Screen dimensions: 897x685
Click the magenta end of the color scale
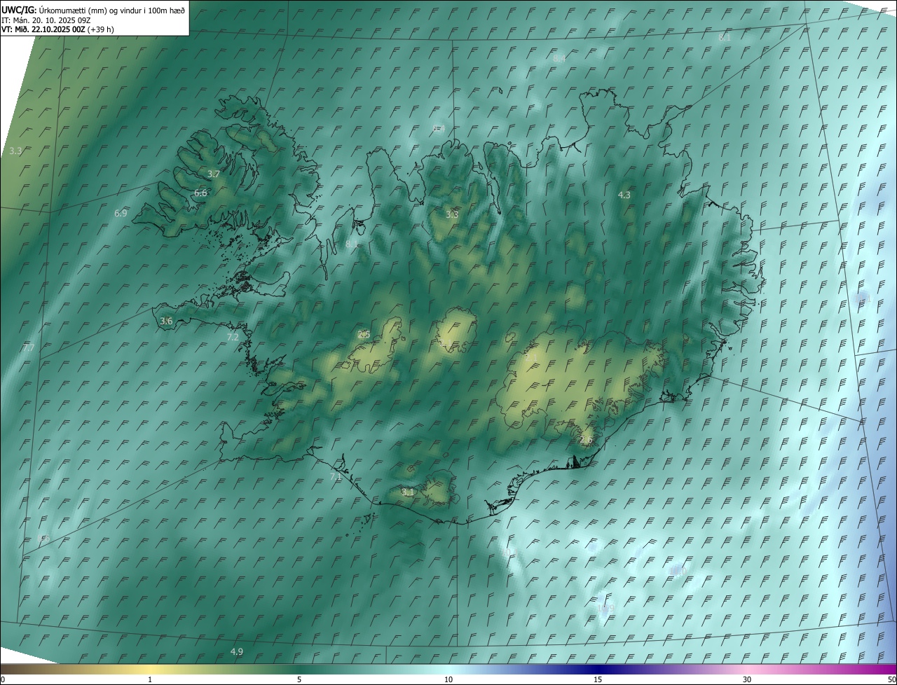884,669
